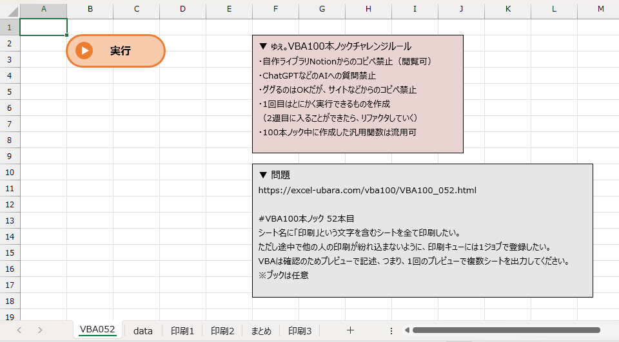Click the 100本ノック中に作成した汎用関数 line
Screen dimensions: 619x342
337,132
